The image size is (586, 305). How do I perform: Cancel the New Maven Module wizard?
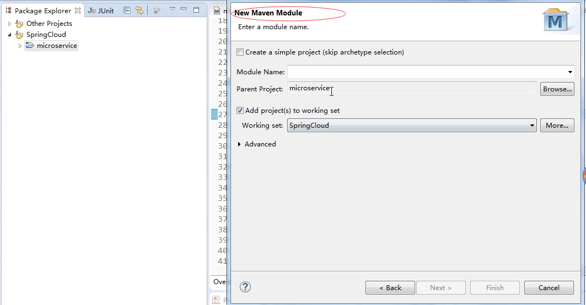coord(549,288)
